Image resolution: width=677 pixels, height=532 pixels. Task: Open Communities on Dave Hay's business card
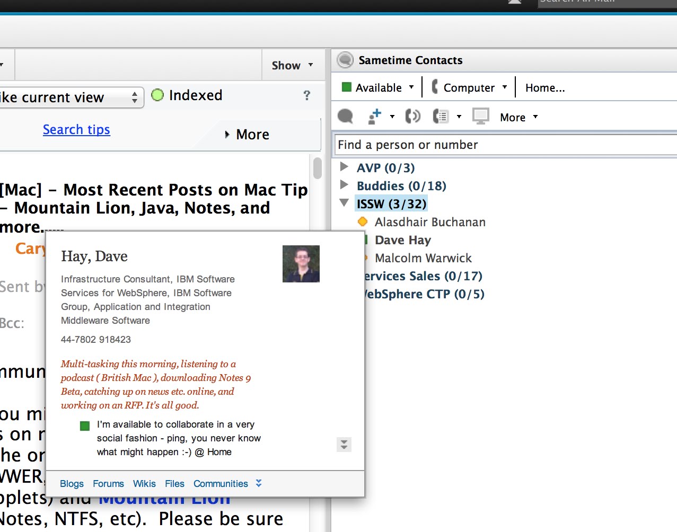point(221,483)
